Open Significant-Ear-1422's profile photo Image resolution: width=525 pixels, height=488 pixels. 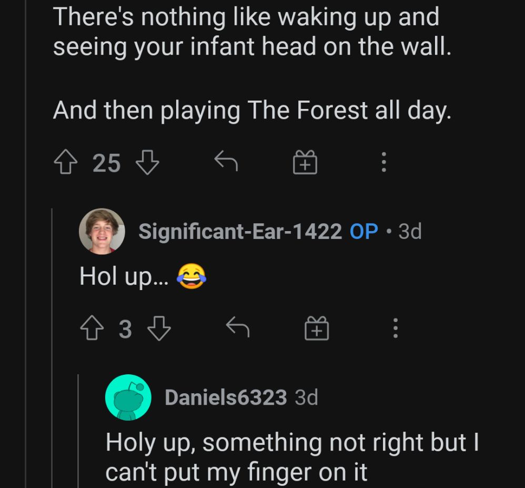pyautogui.click(x=102, y=231)
